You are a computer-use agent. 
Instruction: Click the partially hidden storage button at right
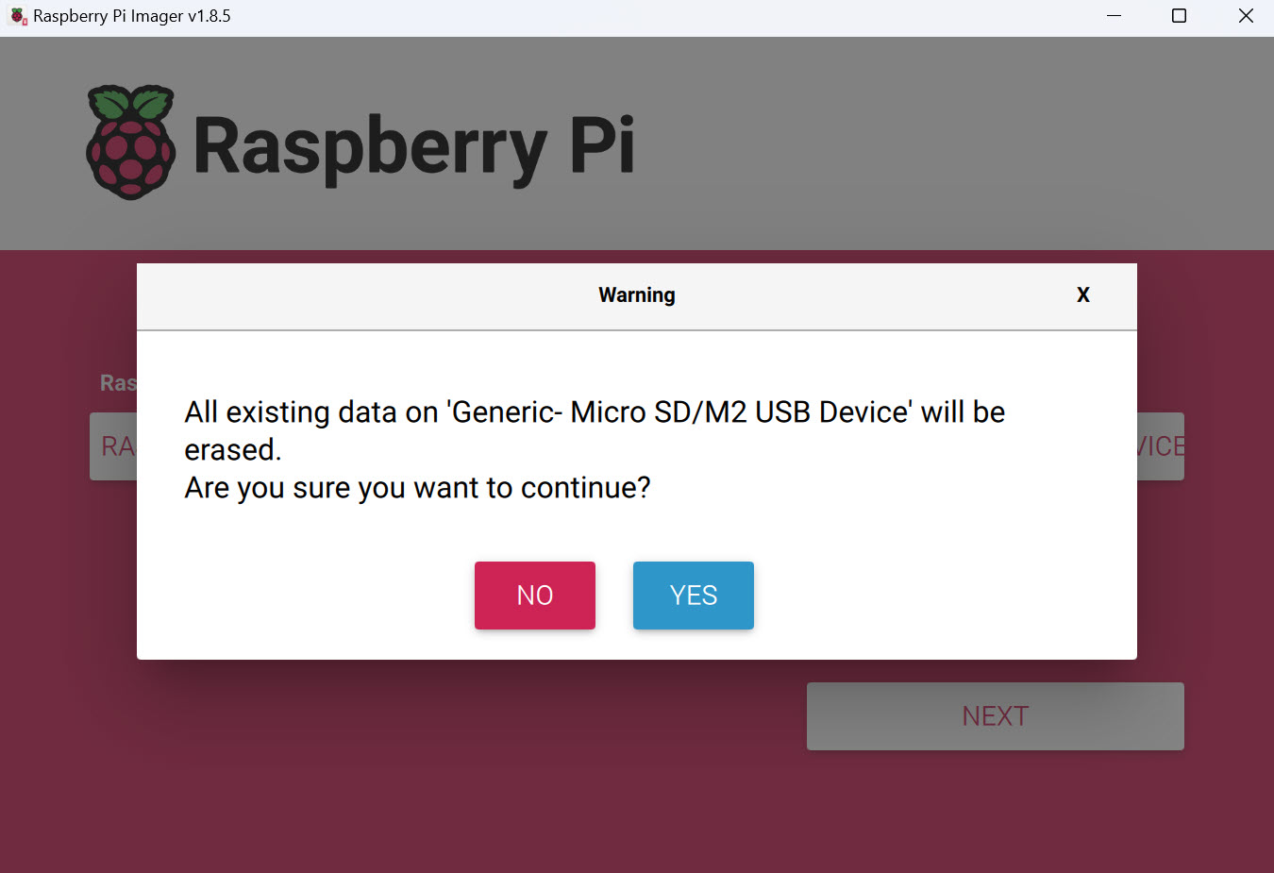(1161, 446)
